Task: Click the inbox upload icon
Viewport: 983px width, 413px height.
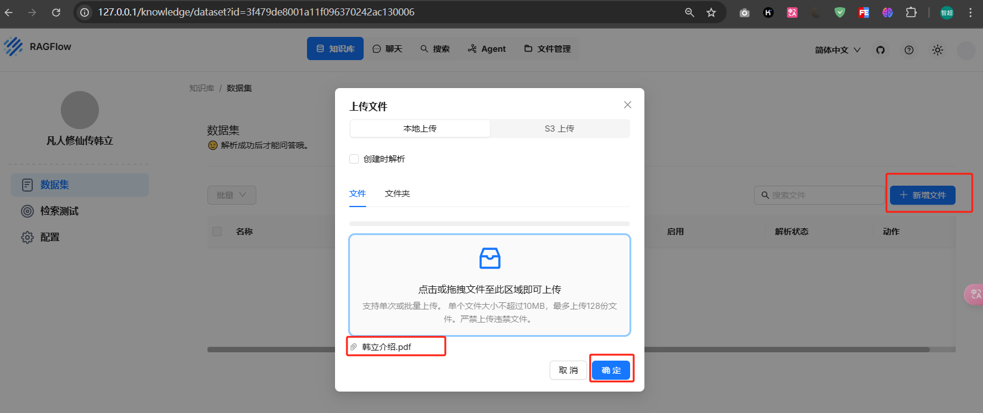Action: 490,258
